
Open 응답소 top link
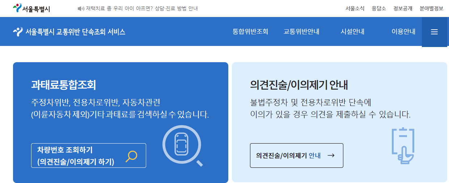coord(379,8)
